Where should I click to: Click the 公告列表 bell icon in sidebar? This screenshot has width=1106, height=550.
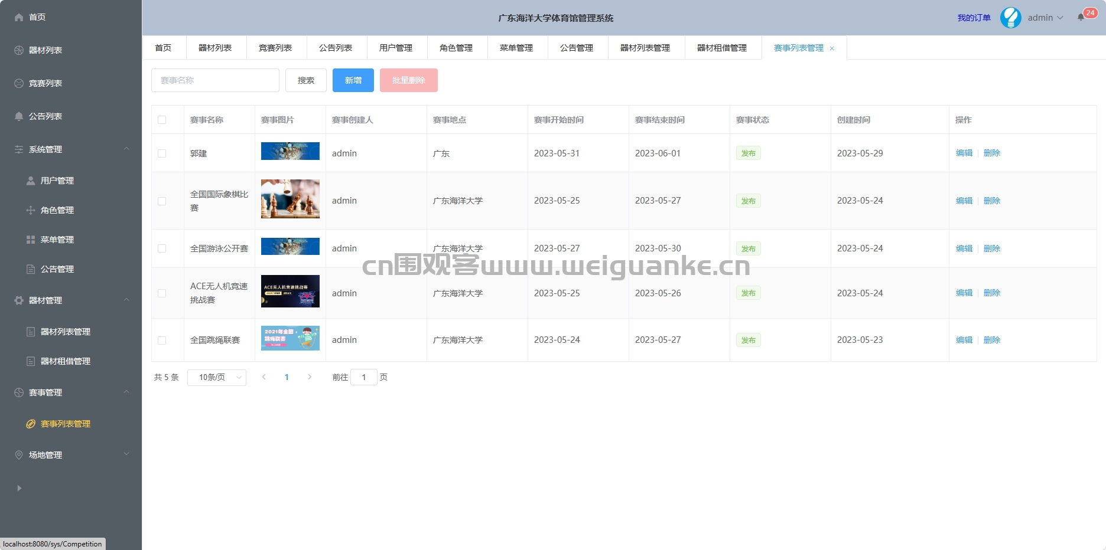point(19,116)
